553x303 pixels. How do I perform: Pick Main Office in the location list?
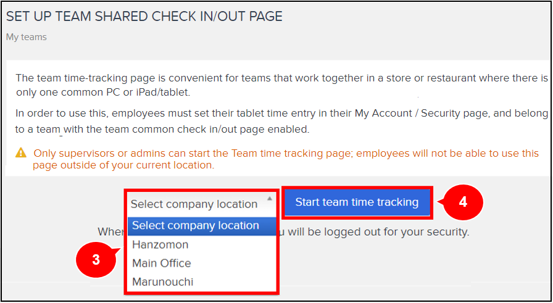tap(162, 263)
